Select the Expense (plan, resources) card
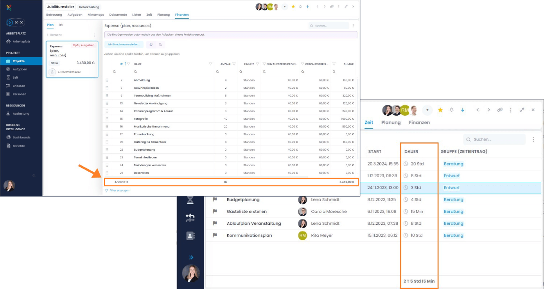The height and width of the screenshot is (289, 544). [72, 59]
